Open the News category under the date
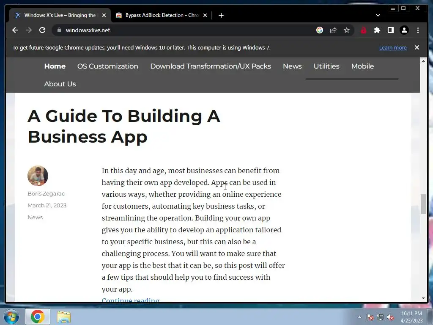 [x=35, y=218]
